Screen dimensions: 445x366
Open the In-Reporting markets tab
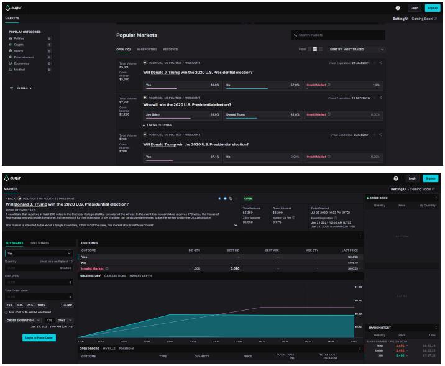(147, 49)
